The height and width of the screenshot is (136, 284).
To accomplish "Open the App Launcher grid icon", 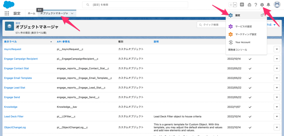I will pyautogui.click(x=7, y=13).
